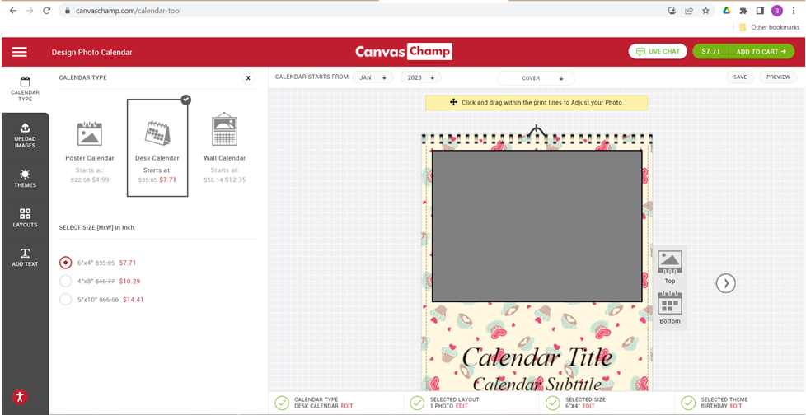
Task: Select the 6"x4" size radio button
Action: (x=65, y=263)
